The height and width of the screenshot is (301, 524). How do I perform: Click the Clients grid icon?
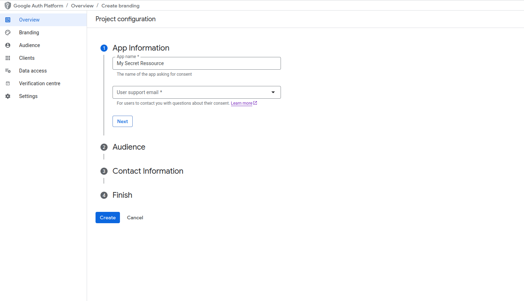8,58
